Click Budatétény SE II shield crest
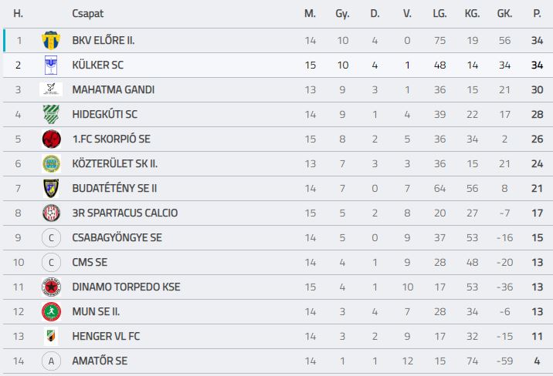The height and width of the screenshot is (376, 553). pyautogui.click(x=51, y=188)
